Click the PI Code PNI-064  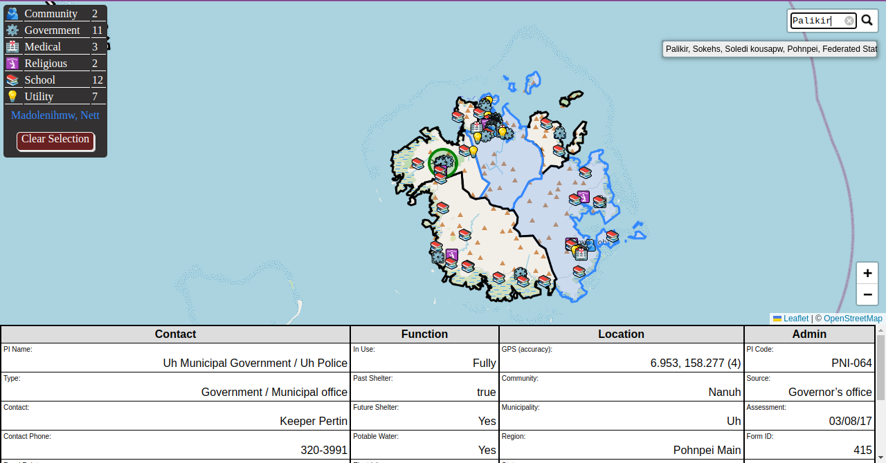[x=851, y=363]
